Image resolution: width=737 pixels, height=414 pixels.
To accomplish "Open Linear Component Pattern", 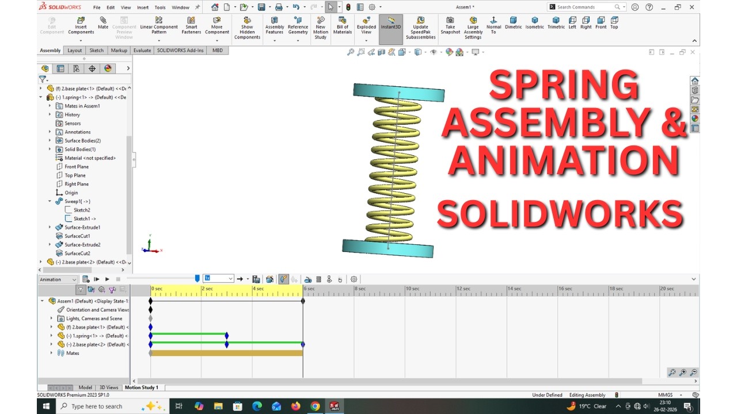I will tap(159, 25).
